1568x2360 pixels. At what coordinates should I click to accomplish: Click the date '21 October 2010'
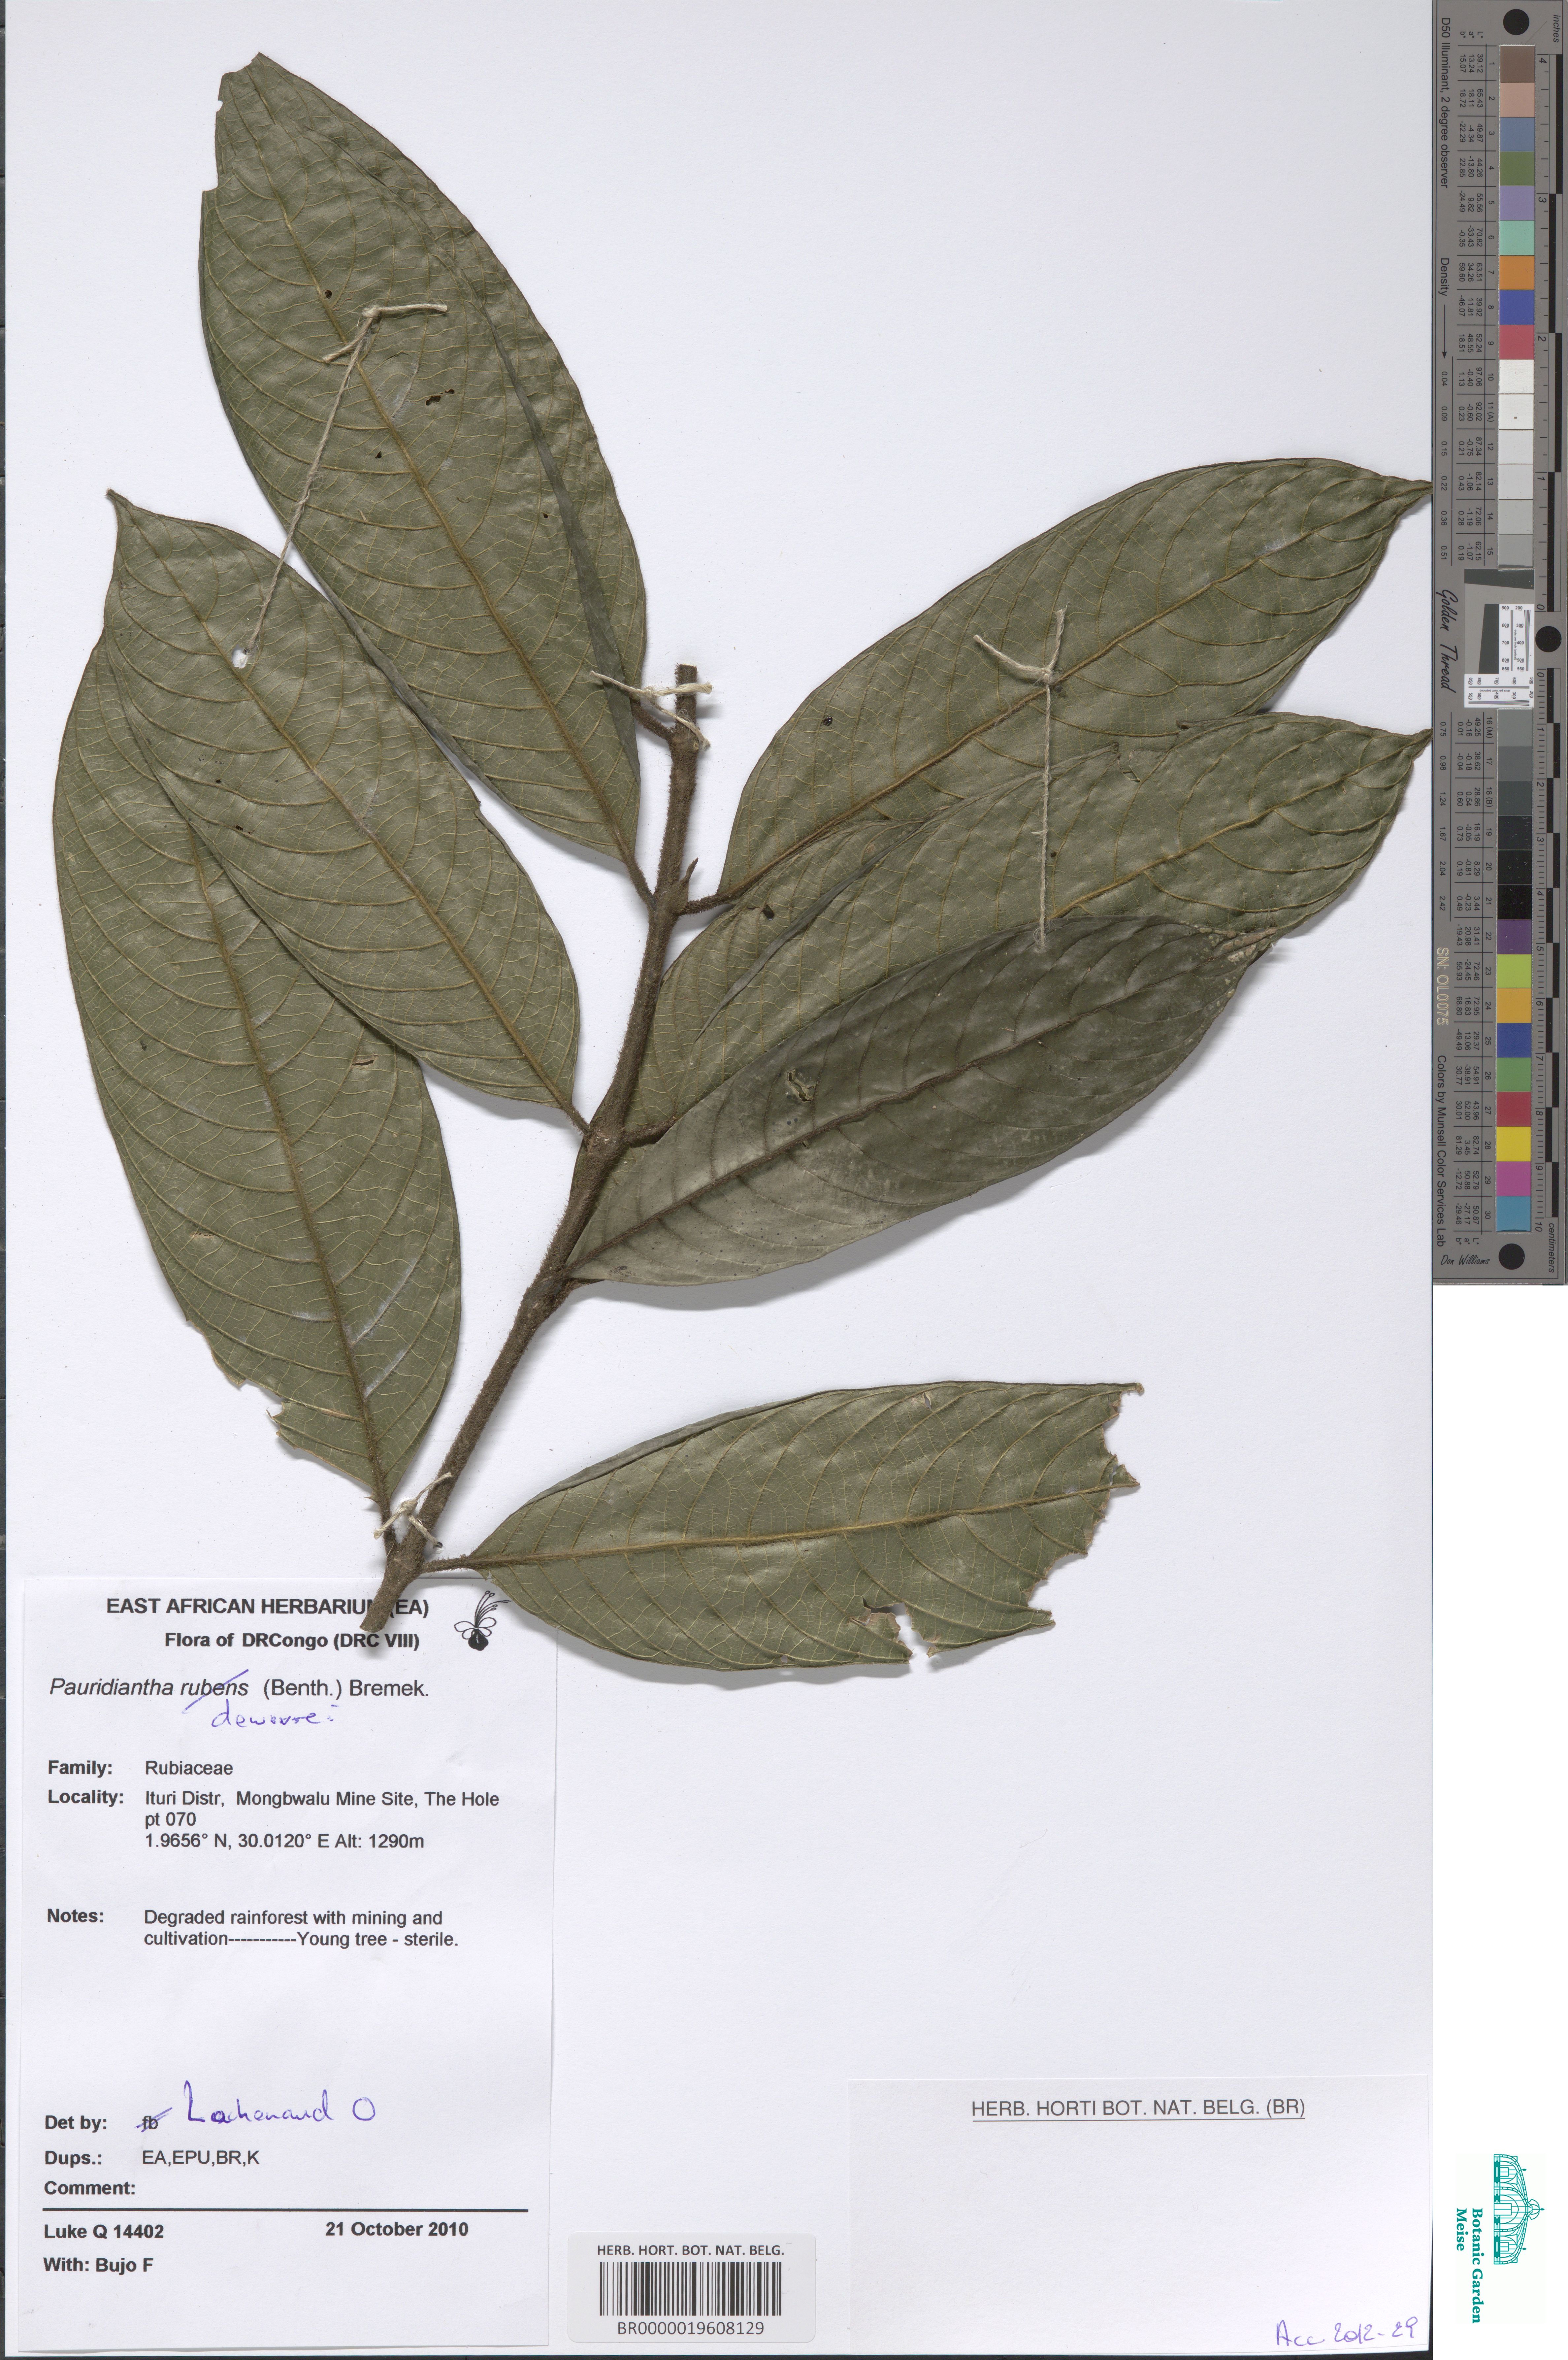click(397, 2229)
